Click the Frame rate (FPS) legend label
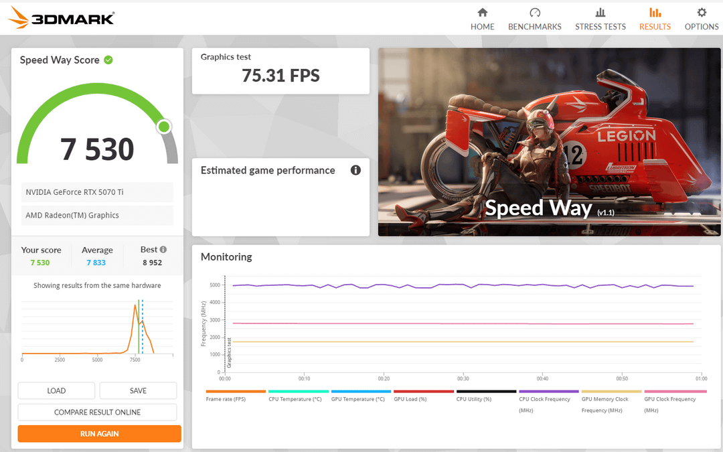Image resolution: width=723 pixels, height=452 pixels. coord(226,399)
